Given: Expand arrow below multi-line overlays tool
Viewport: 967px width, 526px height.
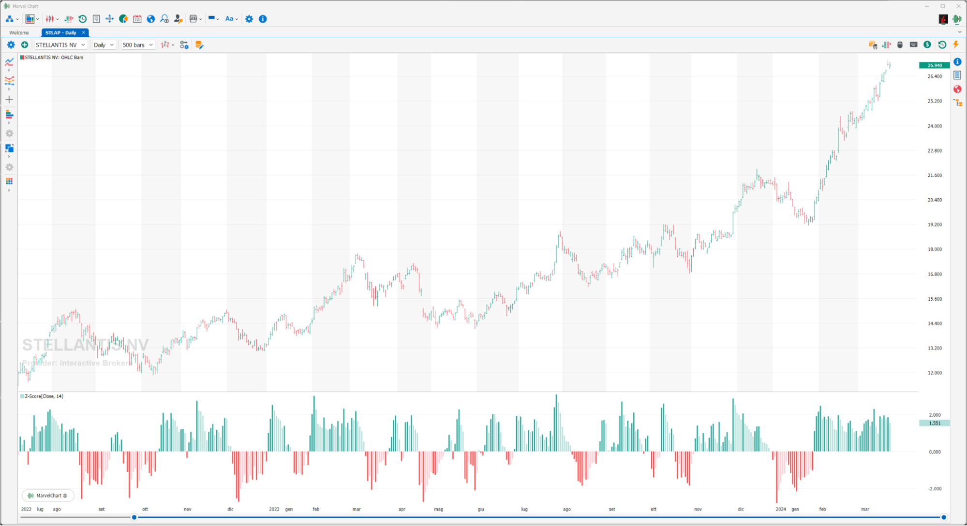Looking at the screenshot, I should pos(9,89).
